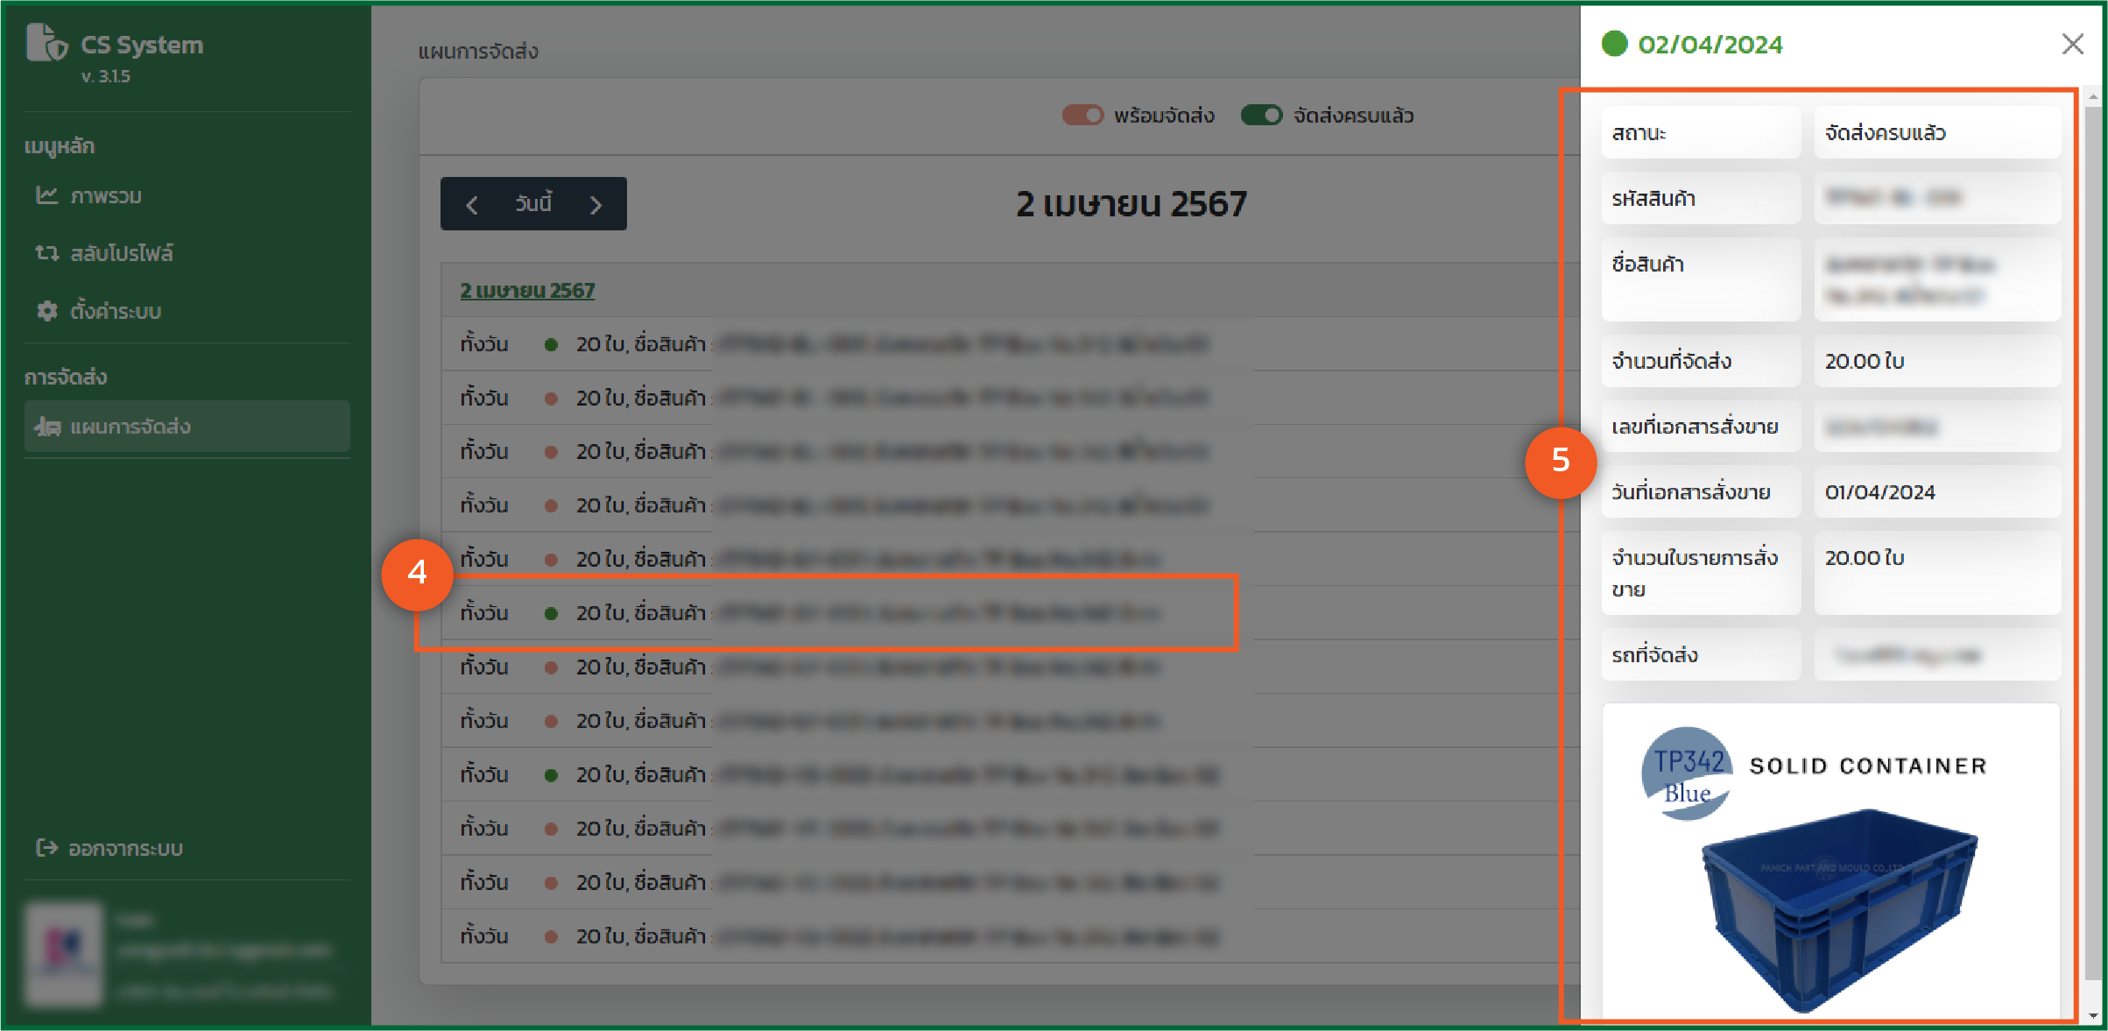Close the 02/04/2024 detail panel
This screenshot has width=2108, height=1031.
pos(2072,44)
